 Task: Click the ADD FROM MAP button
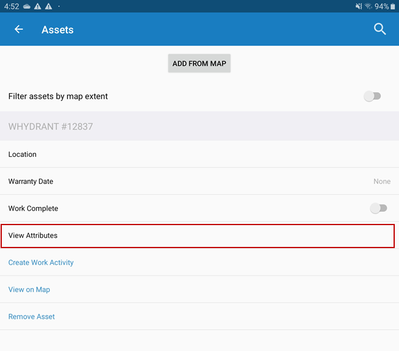point(199,63)
